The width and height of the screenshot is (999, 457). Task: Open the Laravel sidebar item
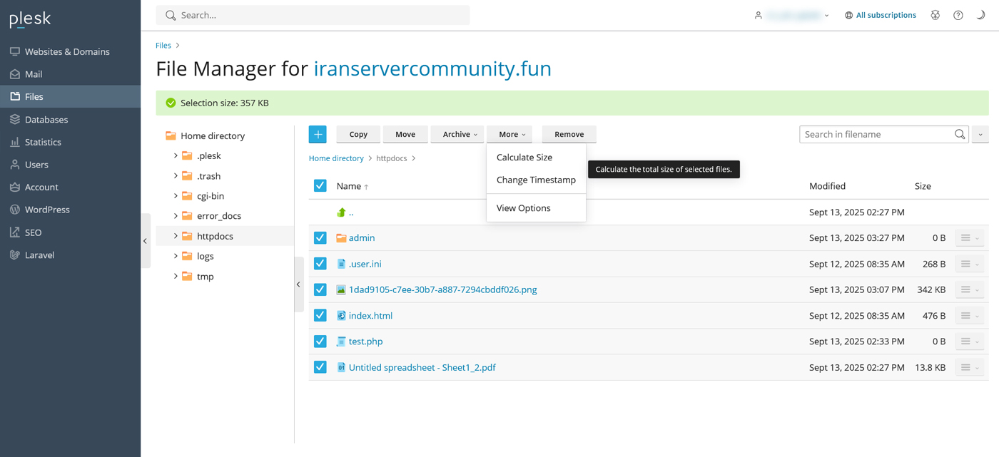(39, 255)
